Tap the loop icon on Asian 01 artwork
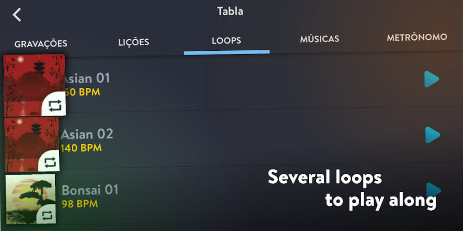Screen dimensions: 463x231 [55, 105]
